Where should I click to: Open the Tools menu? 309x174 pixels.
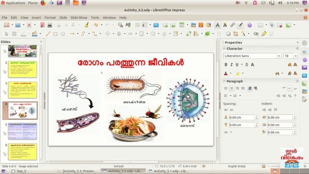point(95,17)
